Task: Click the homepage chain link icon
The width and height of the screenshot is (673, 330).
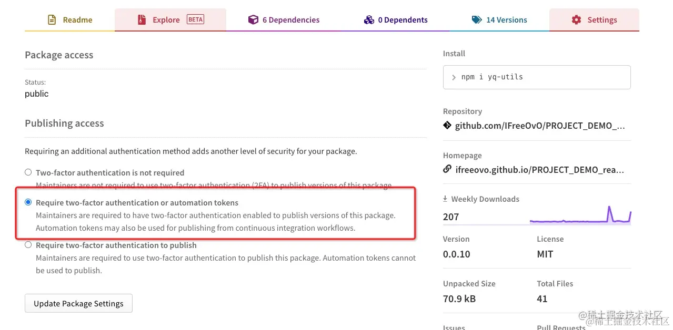Action: click(x=447, y=169)
